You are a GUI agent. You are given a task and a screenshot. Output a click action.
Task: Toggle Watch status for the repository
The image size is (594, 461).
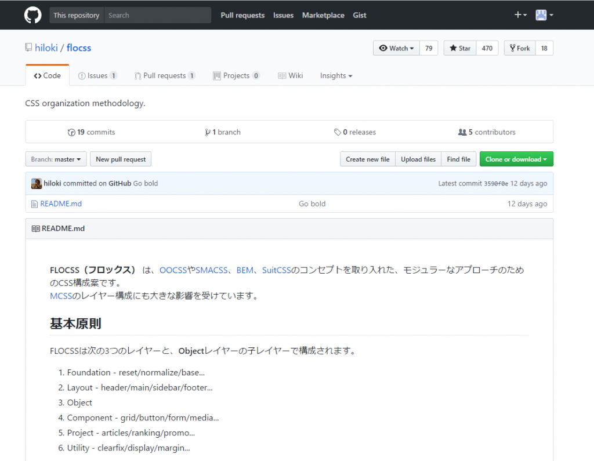pos(396,48)
